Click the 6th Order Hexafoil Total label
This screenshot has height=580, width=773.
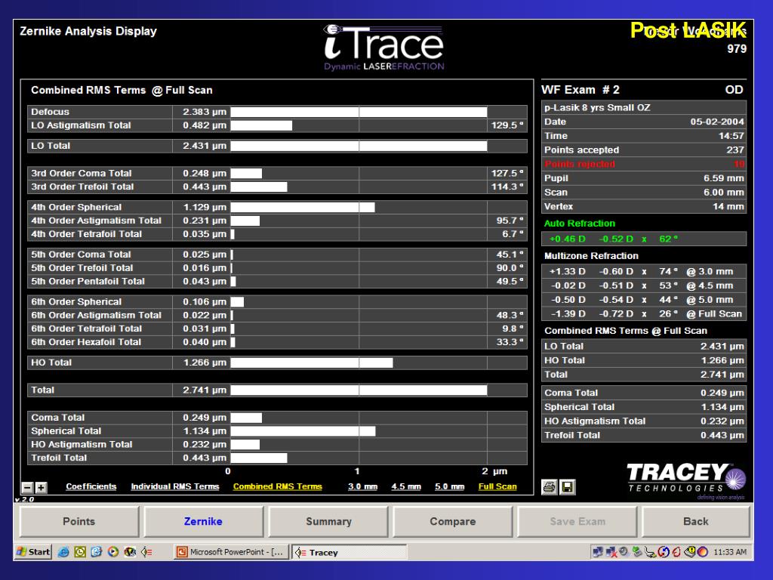click(86, 342)
